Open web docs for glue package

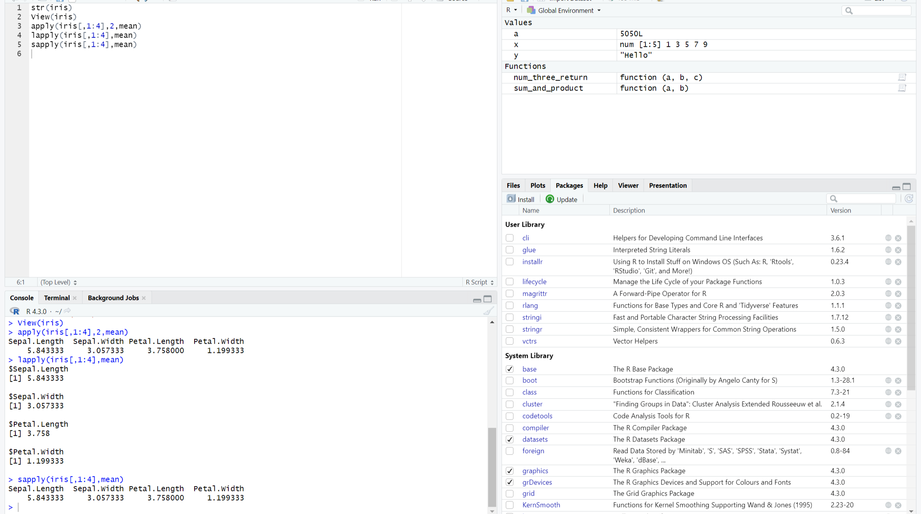(x=888, y=250)
